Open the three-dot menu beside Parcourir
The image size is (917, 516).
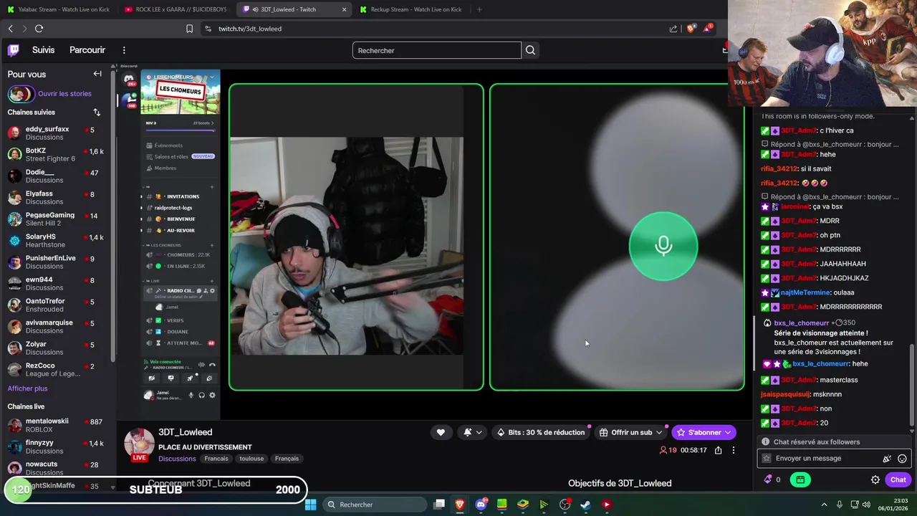(x=124, y=50)
